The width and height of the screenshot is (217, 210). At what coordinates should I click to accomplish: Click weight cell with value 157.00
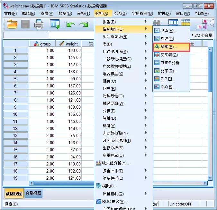click(68, 86)
